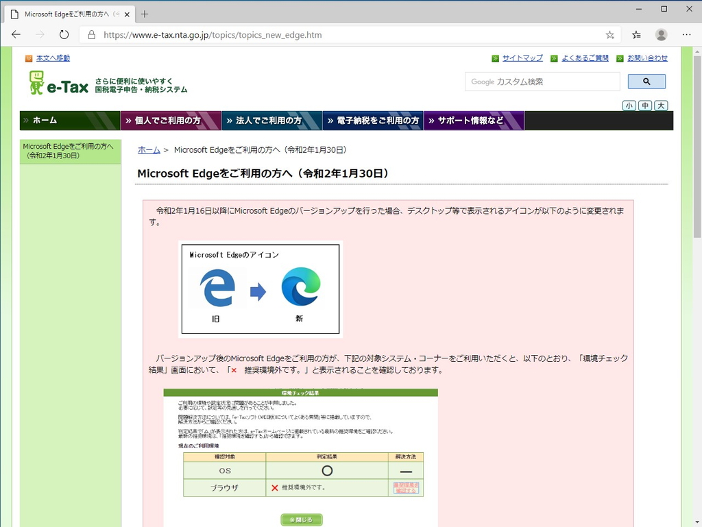Open the browser settings ellipsis menu
Image resolution: width=702 pixels, height=527 pixels.
686,34
